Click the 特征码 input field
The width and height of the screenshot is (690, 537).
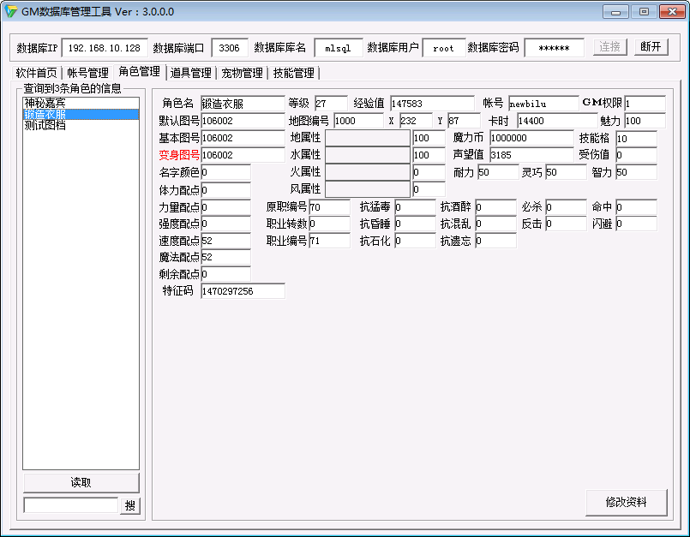pos(243,291)
